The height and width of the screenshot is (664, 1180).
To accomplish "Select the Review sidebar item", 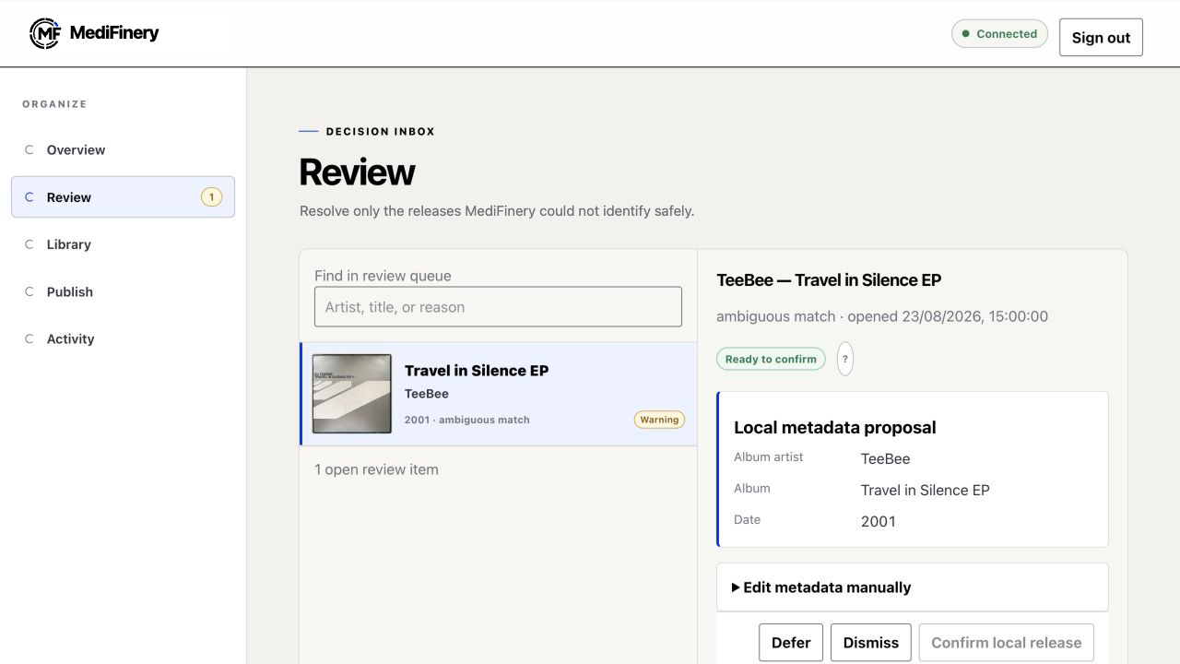I will click(123, 197).
